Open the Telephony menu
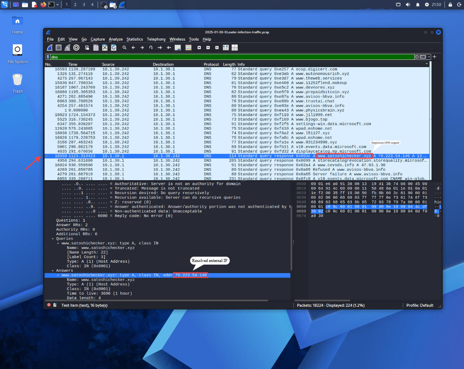The width and height of the screenshot is (464, 369). (156, 39)
